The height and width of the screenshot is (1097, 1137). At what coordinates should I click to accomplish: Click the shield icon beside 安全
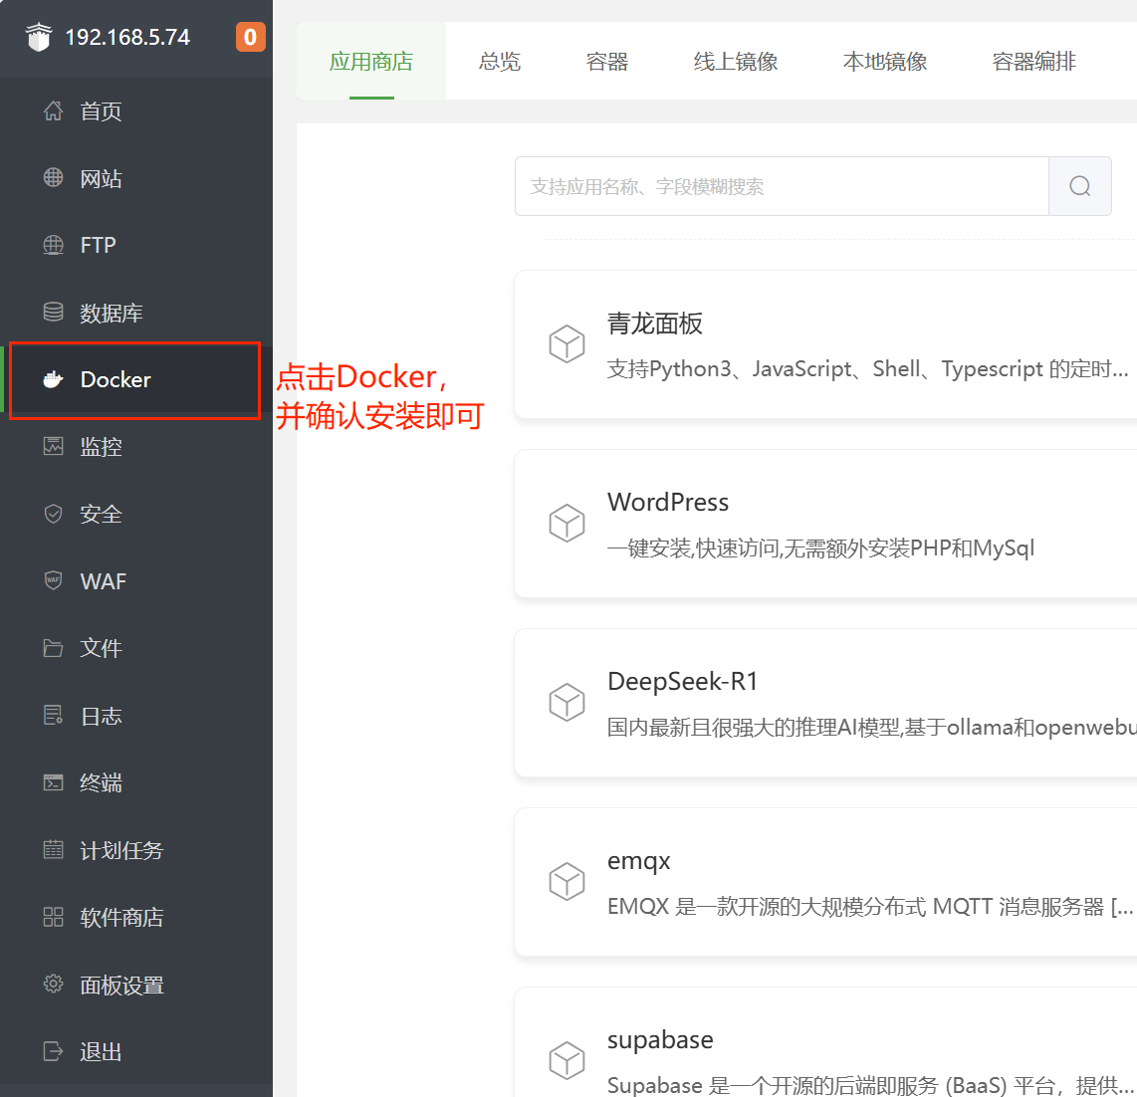pyautogui.click(x=53, y=514)
